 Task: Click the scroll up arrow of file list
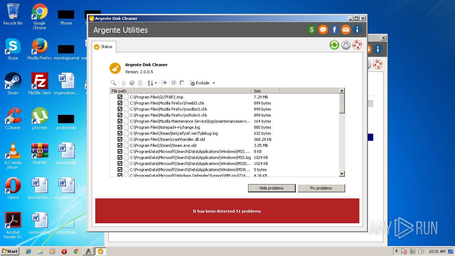pos(342,91)
